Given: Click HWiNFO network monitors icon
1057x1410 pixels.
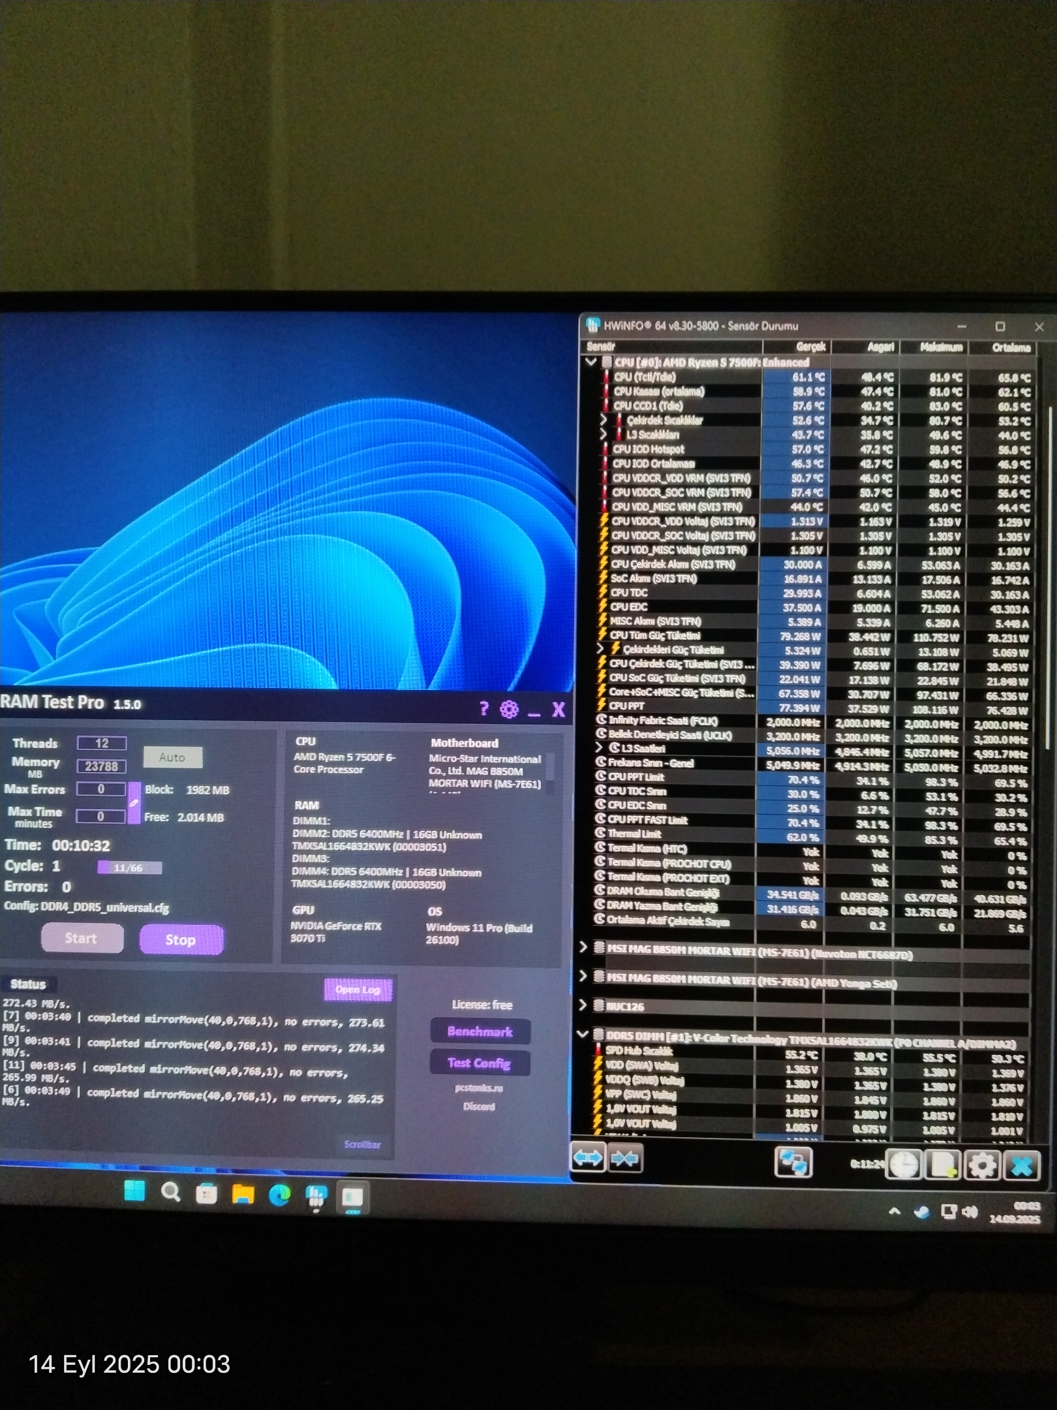Looking at the screenshot, I should (x=793, y=1162).
